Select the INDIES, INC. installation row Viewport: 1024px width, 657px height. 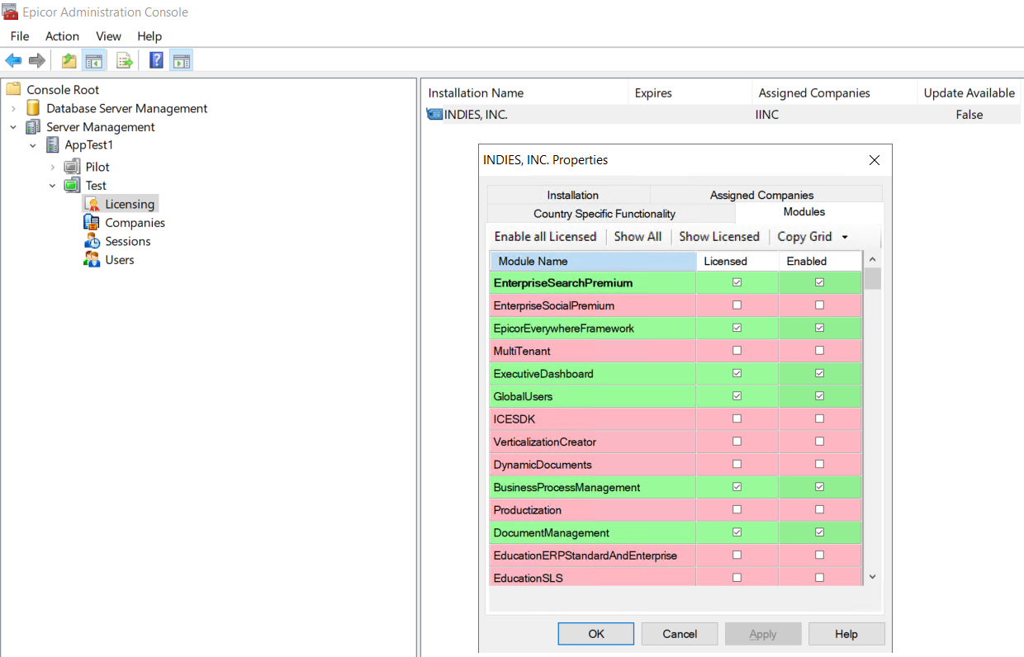coord(721,115)
